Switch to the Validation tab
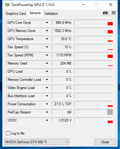Screen dimensions: 120x149 [x=51, y=14]
